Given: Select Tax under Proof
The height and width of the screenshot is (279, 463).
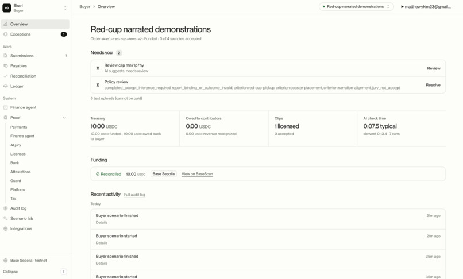Looking at the screenshot, I should point(13,199).
